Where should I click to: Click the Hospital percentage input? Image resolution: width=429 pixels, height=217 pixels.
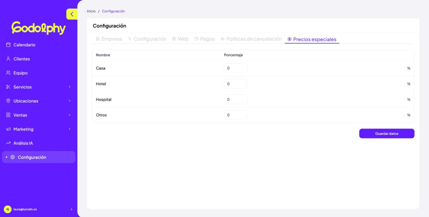pos(235,99)
